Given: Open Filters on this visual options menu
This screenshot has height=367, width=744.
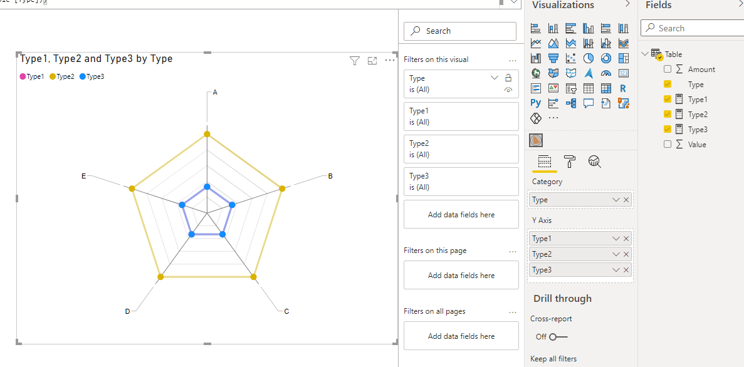Looking at the screenshot, I should tap(513, 60).
